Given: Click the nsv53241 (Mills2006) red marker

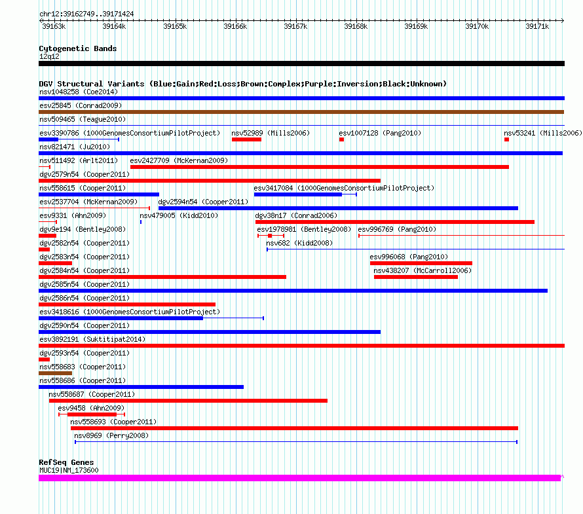Looking at the screenshot, I should pyautogui.click(x=506, y=139).
